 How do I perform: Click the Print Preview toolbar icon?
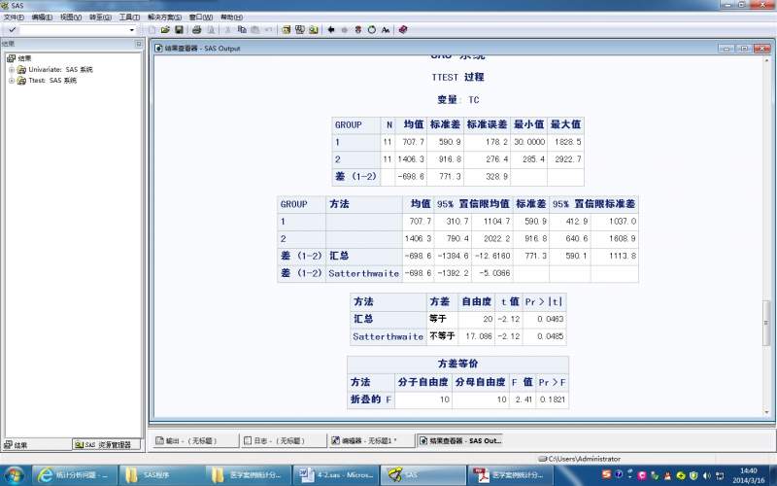[211, 30]
